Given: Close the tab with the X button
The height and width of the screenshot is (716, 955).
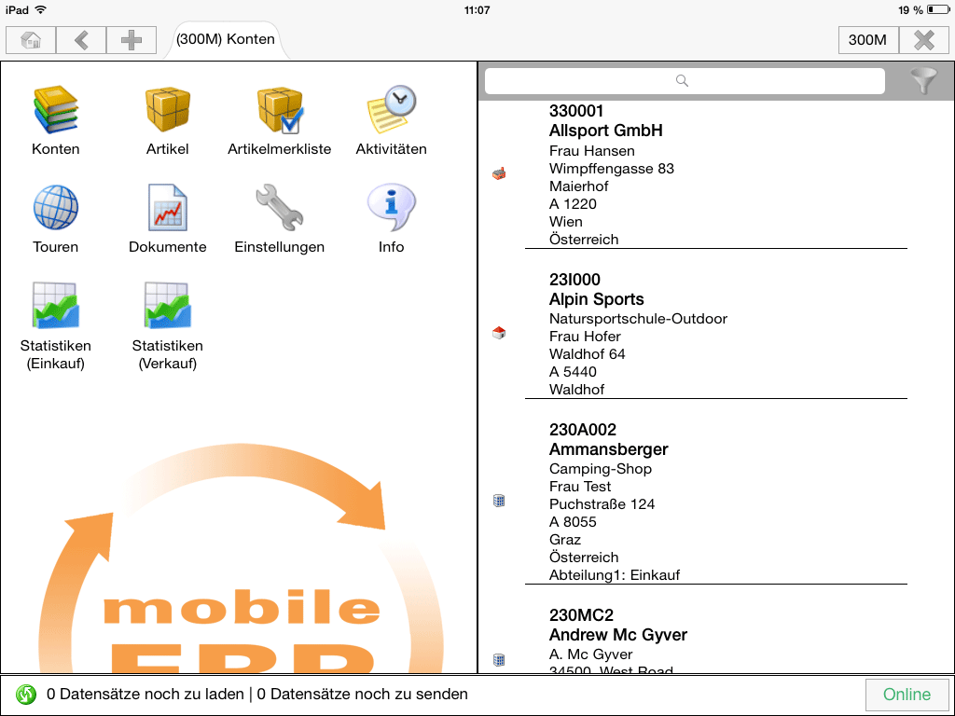Looking at the screenshot, I should coord(924,40).
